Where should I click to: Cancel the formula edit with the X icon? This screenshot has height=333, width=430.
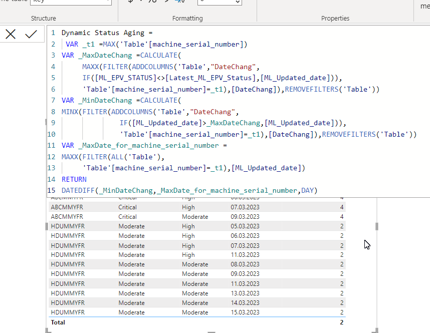[11, 34]
